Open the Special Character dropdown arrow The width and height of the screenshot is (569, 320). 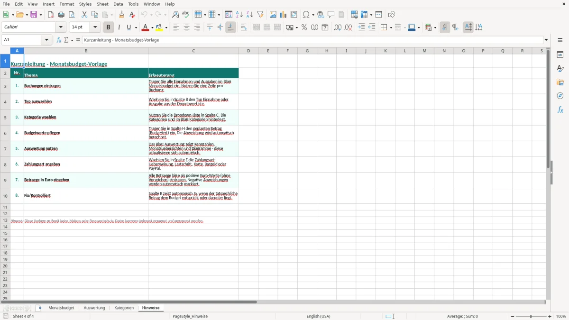313,15
